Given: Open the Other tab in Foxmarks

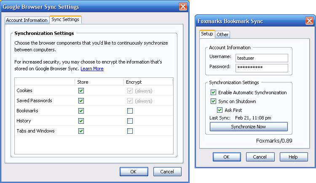Looking at the screenshot, I should (x=222, y=34).
